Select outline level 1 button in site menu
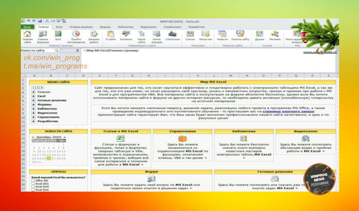The height and width of the screenshot is (211, 359). tap(33, 88)
